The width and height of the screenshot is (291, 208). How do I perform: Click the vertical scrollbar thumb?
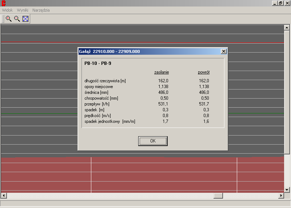(x=287, y=92)
